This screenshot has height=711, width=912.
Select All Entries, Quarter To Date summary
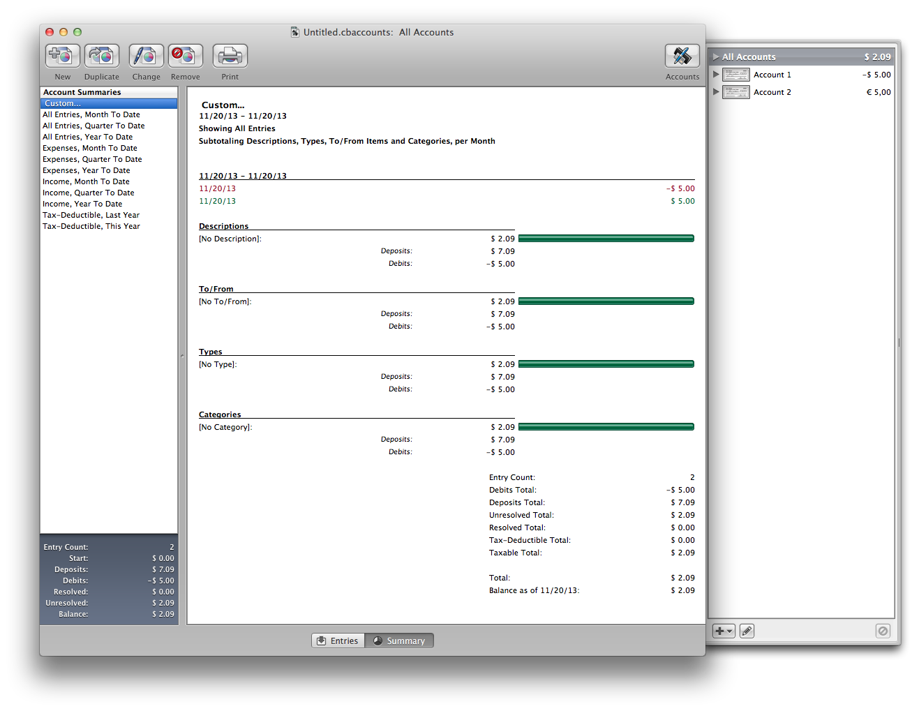tap(109, 126)
